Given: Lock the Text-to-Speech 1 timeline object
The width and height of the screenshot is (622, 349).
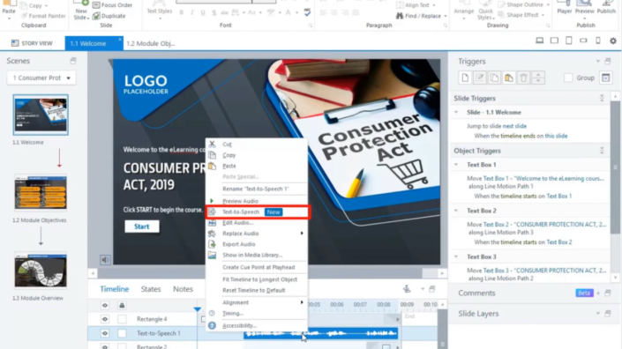Looking at the screenshot, I should 122,333.
